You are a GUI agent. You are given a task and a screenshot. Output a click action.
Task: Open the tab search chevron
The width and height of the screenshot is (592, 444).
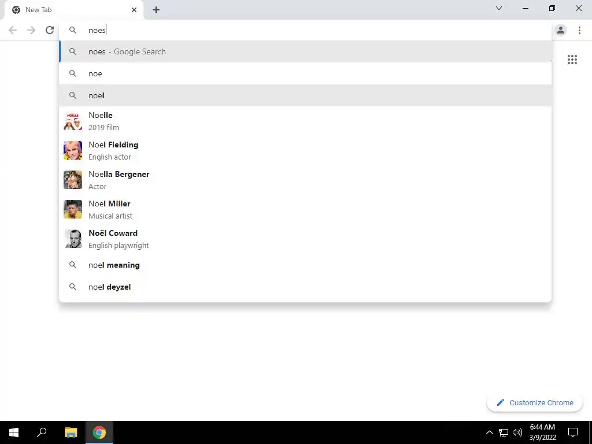[499, 8]
